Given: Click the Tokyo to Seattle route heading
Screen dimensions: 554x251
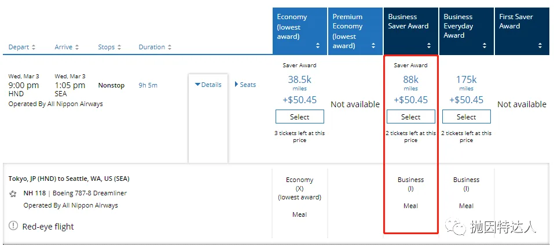Looking at the screenshot, I should coord(69,179).
